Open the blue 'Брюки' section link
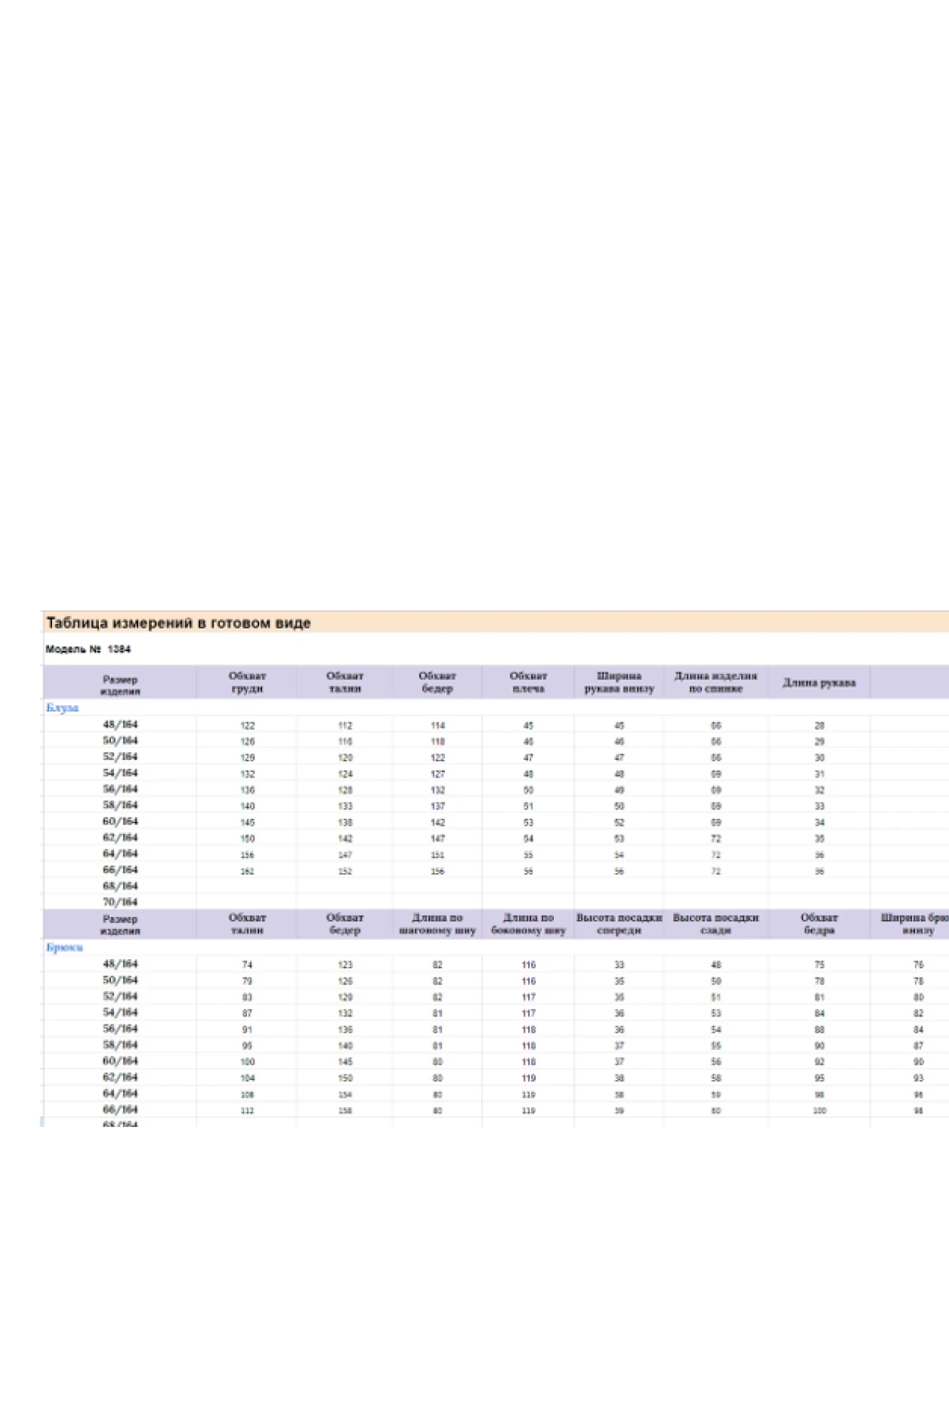The width and height of the screenshot is (949, 1423). click(64, 947)
